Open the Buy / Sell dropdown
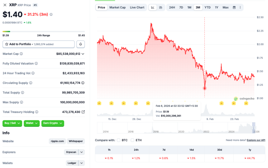 point(12,123)
